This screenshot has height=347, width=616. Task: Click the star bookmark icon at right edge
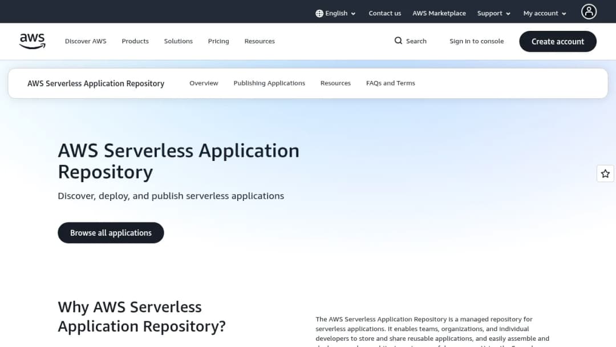point(605,173)
